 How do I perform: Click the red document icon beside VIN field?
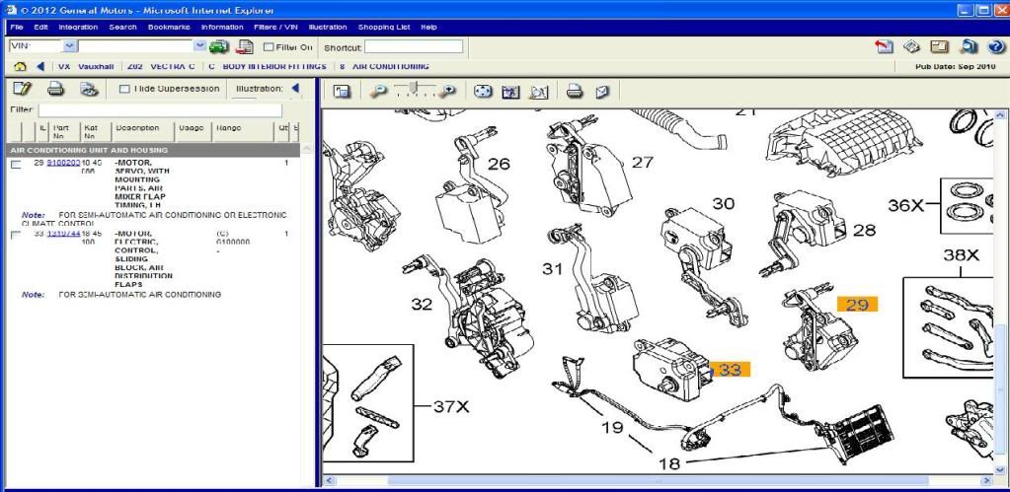click(245, 46)
